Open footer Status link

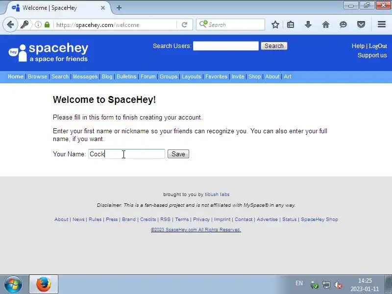[289, 219]
